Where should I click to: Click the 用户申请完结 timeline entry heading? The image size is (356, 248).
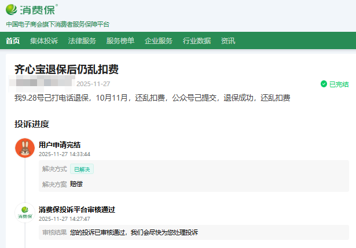tap(60, 145)
